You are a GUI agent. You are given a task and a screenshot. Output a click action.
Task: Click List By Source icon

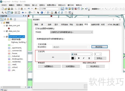point(5,19)
